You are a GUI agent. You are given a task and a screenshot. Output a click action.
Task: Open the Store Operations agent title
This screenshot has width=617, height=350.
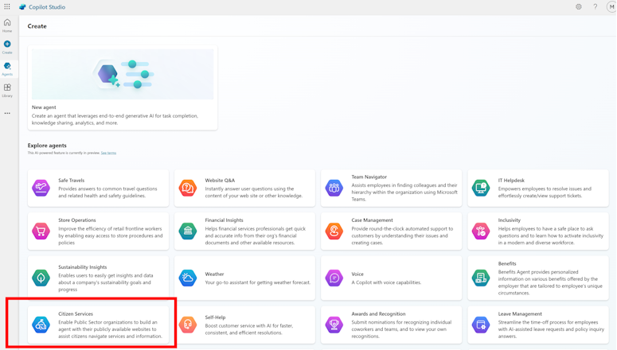[x=77, y=220]
